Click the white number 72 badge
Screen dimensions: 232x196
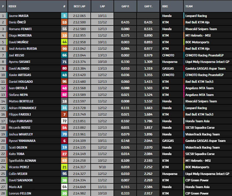click(x=64, y=121)
